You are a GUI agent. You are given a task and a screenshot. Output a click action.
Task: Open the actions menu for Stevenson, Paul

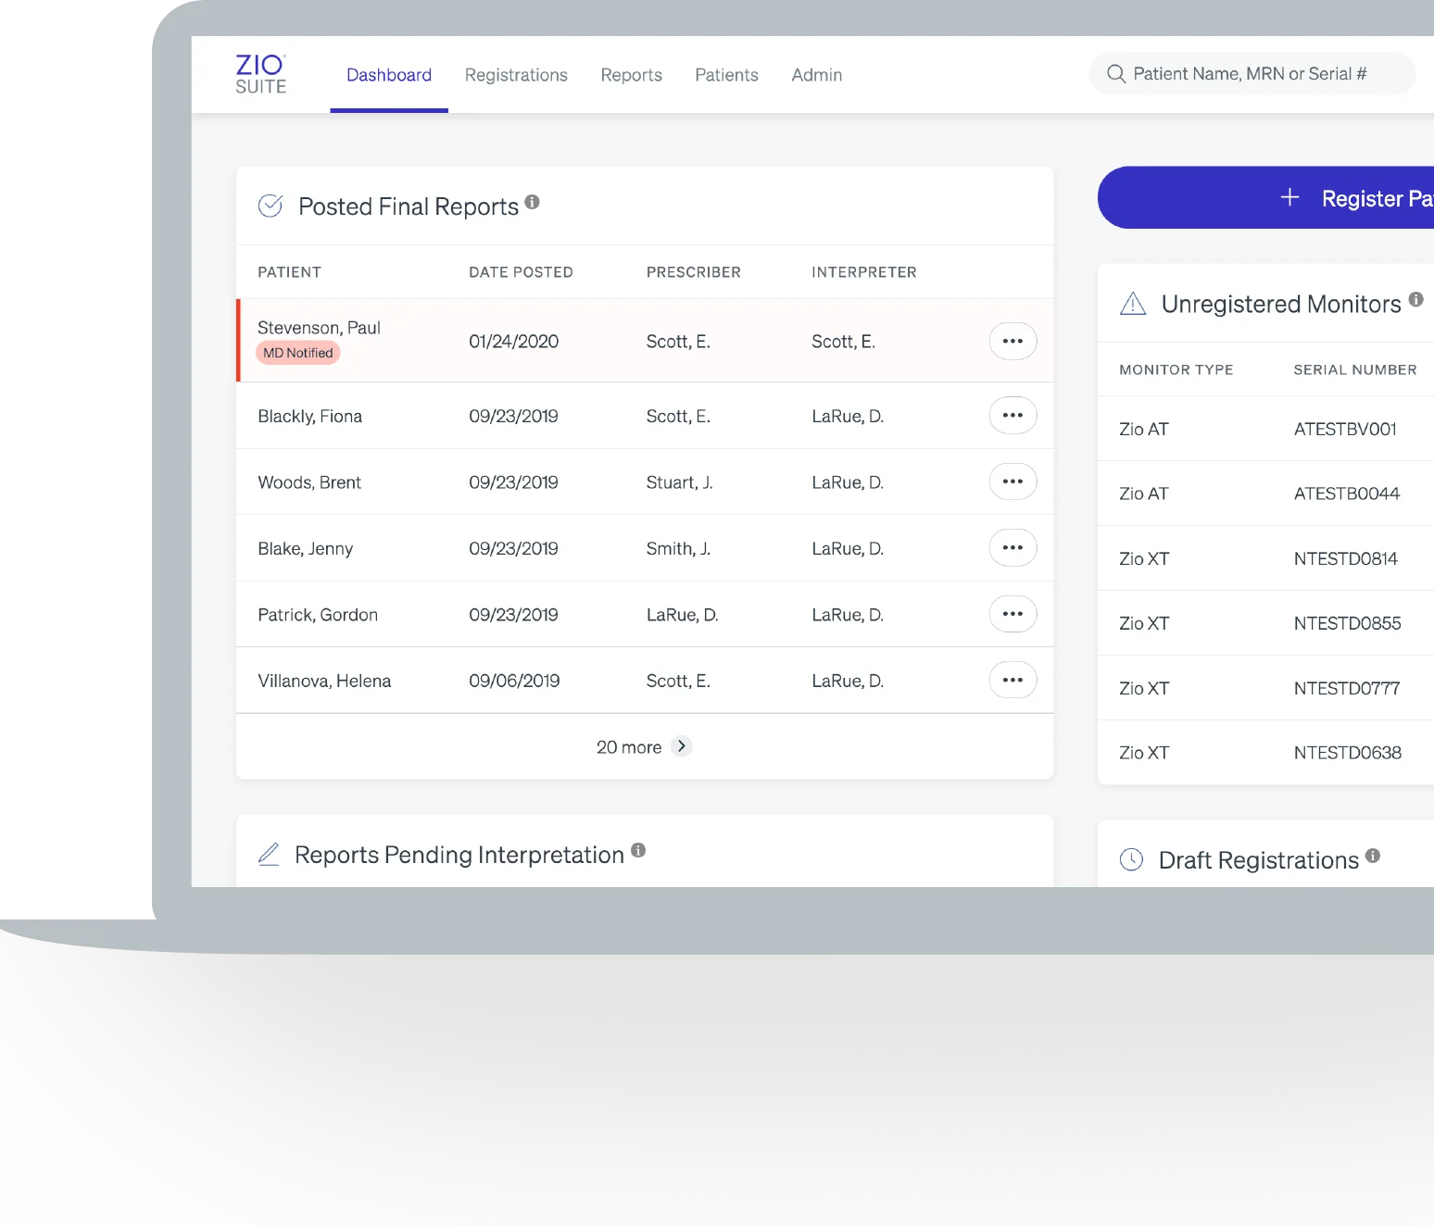tap(1013, 341)
